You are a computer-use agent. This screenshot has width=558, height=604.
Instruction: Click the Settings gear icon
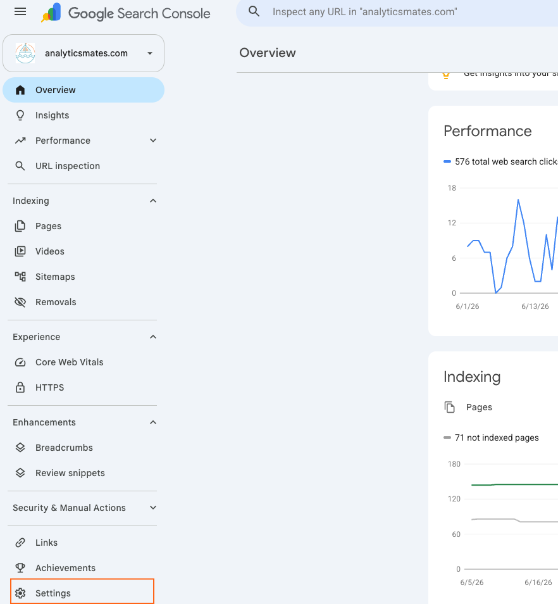[x=20, y=593]
